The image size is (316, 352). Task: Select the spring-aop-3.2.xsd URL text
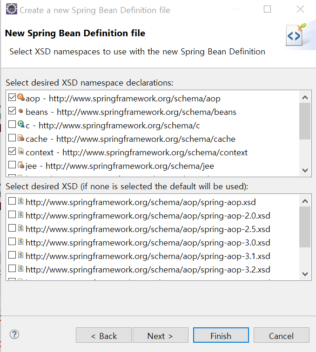148,269
